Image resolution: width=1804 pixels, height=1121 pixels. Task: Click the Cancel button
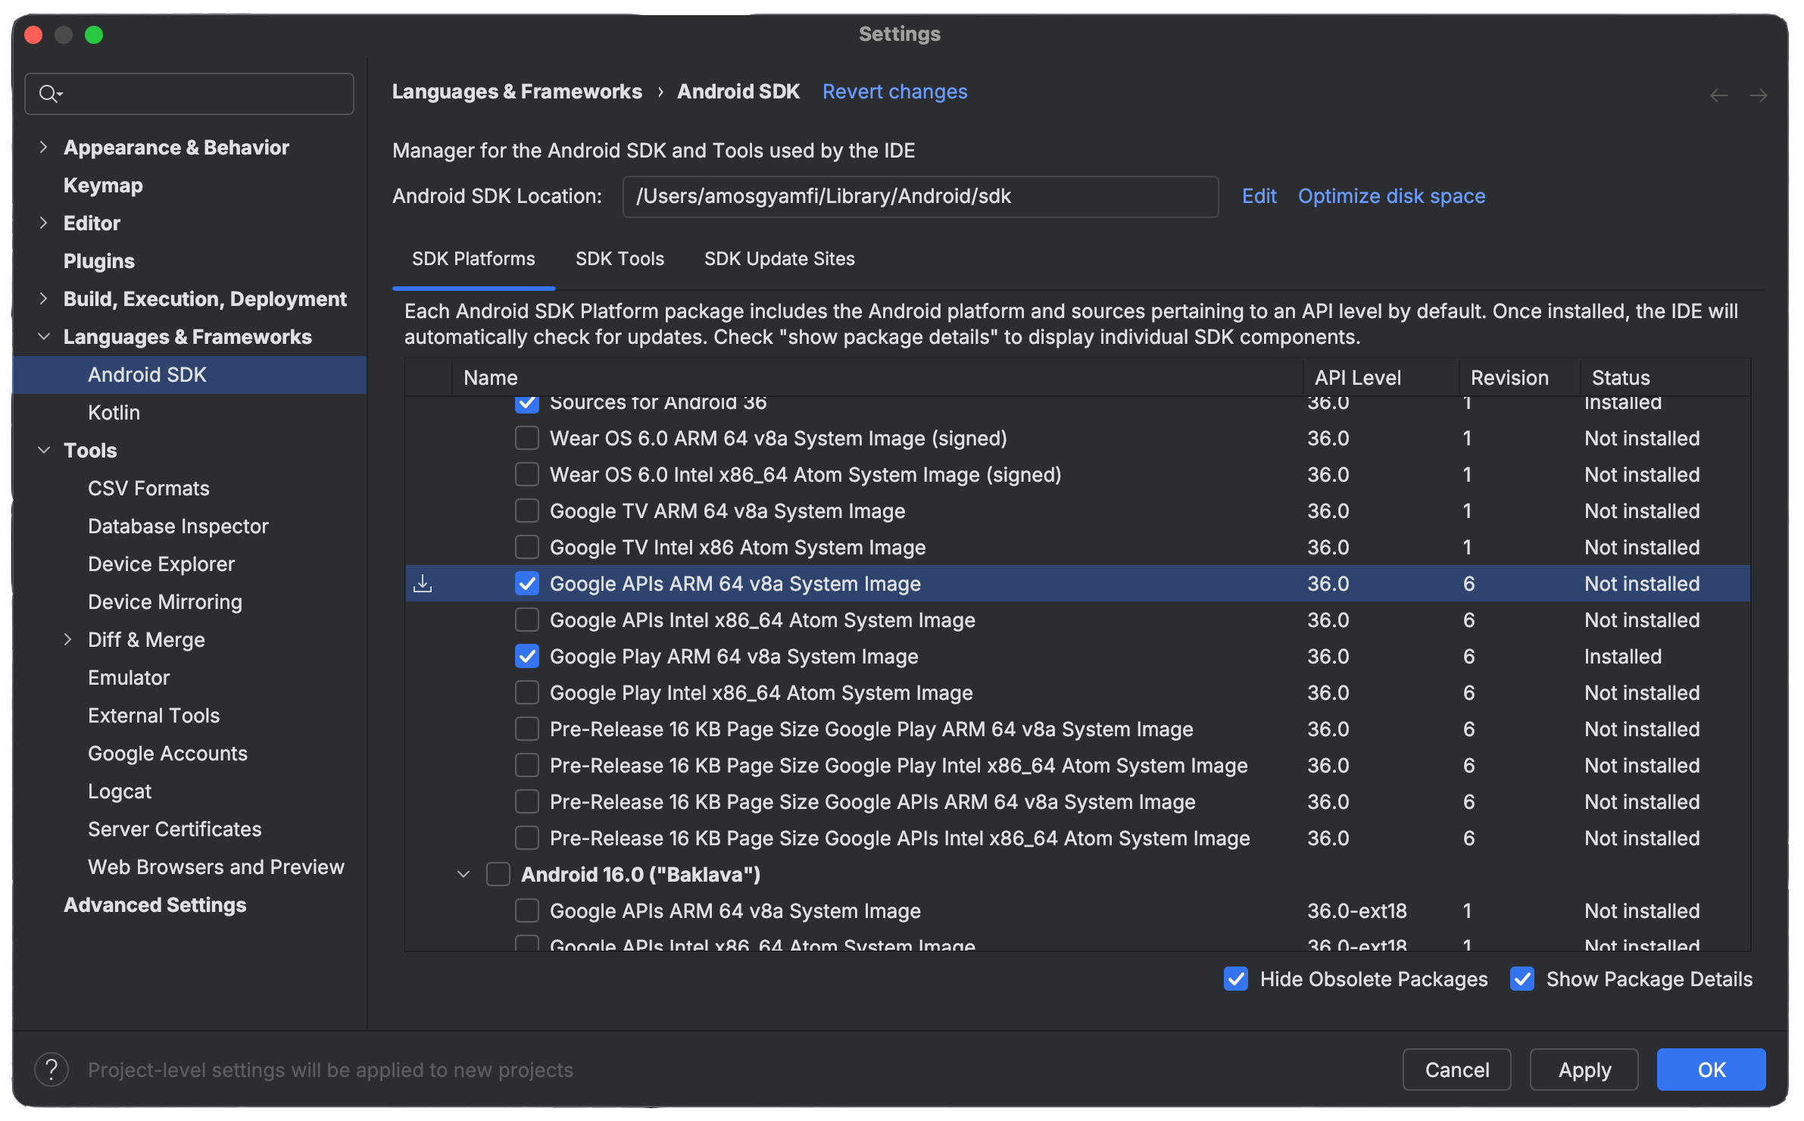click(1456, 1069)
